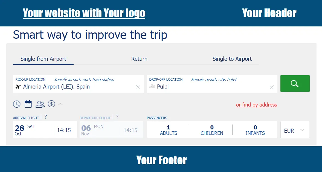Clear the Pulpi drop-off location

(271, 87)
